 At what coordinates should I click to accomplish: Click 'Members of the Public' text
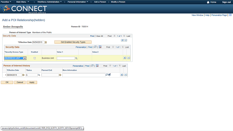[x=42, y=32]
